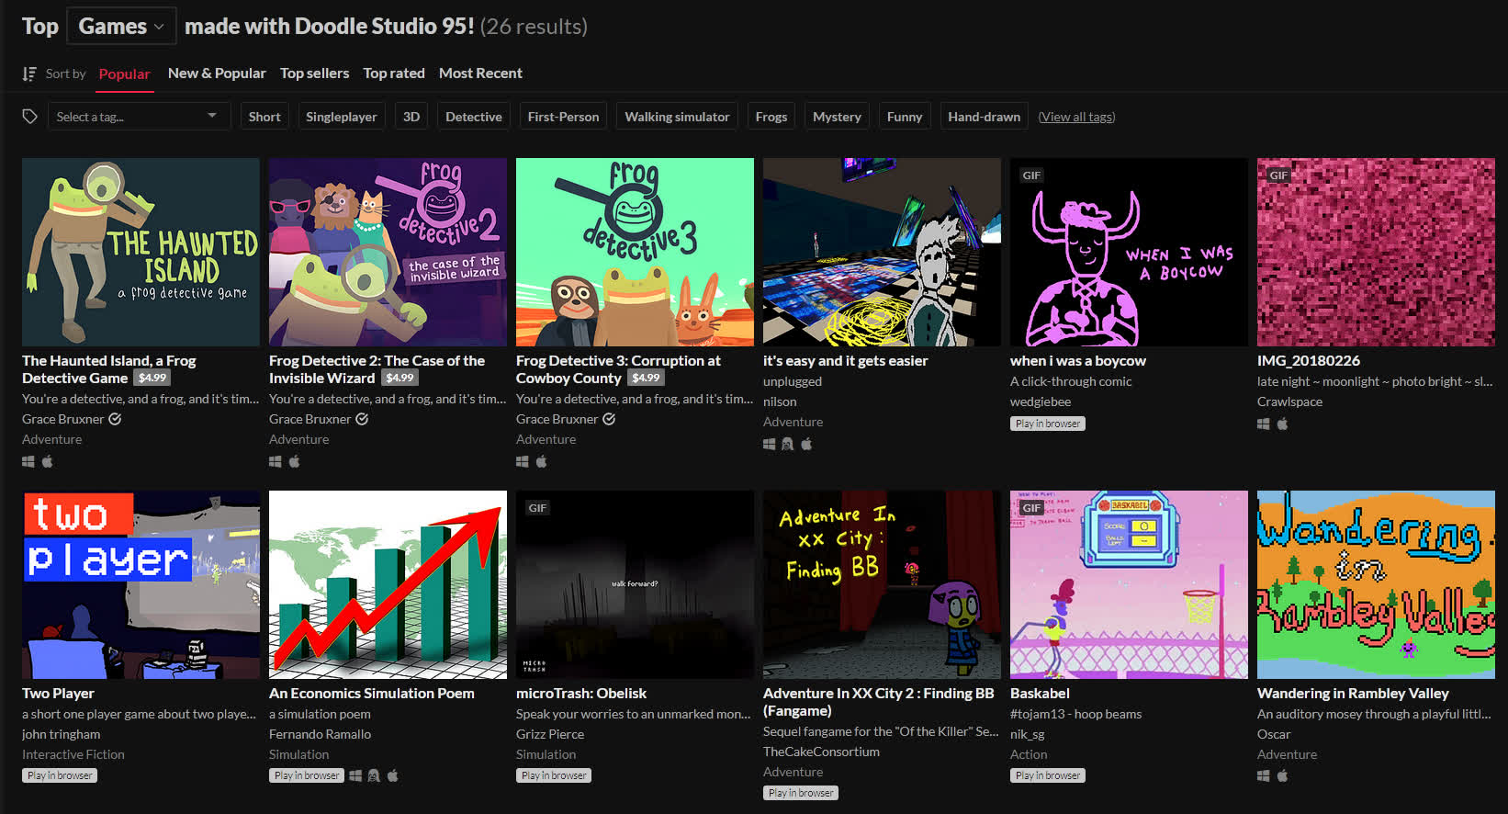Visit nik_sg's author page
The height and width of the screenshot is (814, 1508).
pos(1028,734)
